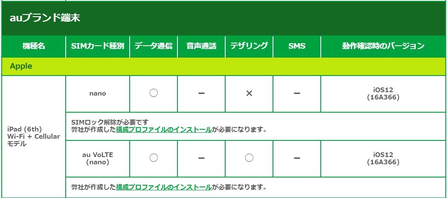447x198 pixels.
Task: Click the voice call dash in the au VoLTE row
Action: [202, 158]
